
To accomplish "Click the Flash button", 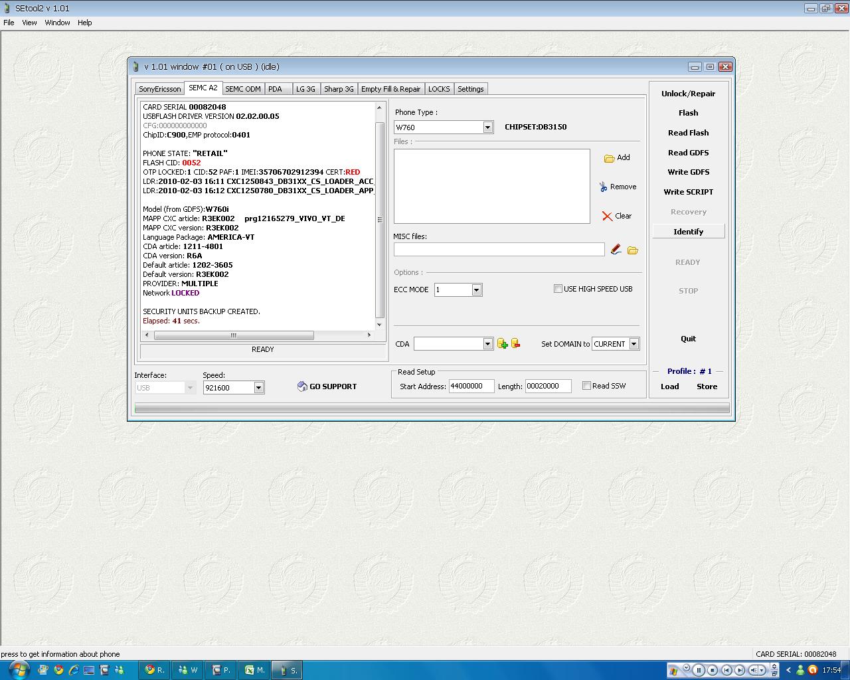I will (x=688, y=113).
